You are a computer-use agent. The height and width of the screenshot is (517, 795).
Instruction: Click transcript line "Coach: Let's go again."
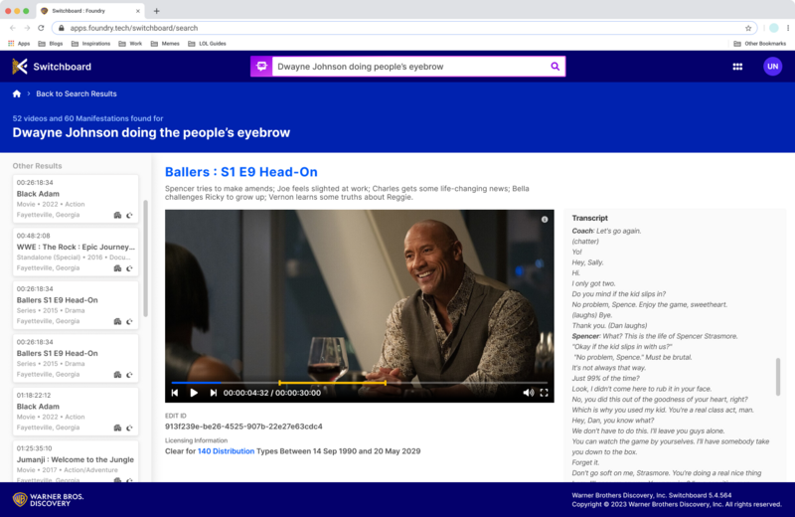point(606,231)
